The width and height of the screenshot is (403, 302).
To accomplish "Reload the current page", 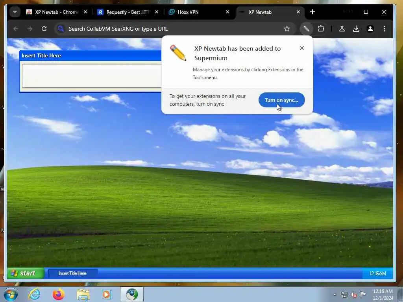I will coord(44,29).
